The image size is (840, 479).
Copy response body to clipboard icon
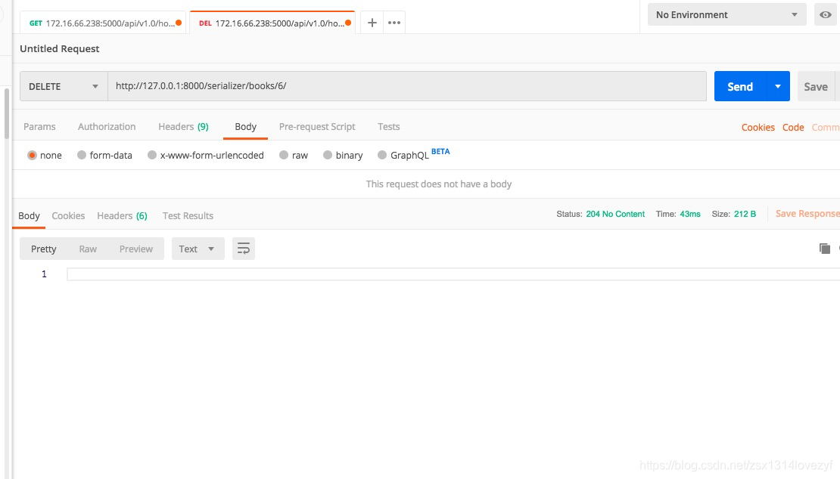pos(824,249)
